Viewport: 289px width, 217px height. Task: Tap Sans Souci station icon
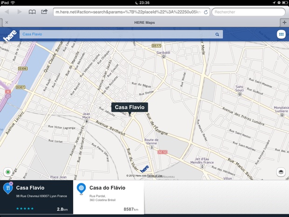click(x=240, y=94)
